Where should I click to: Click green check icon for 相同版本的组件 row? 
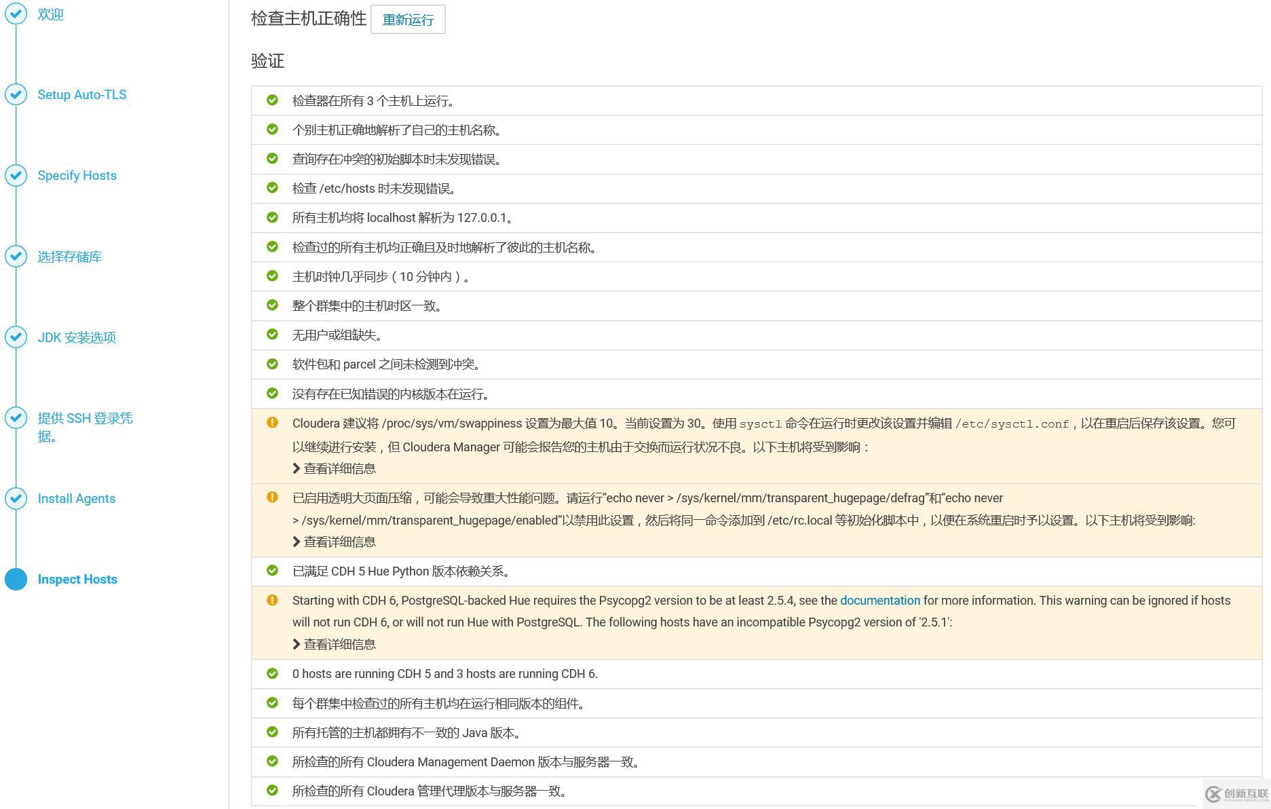(272, 702)
